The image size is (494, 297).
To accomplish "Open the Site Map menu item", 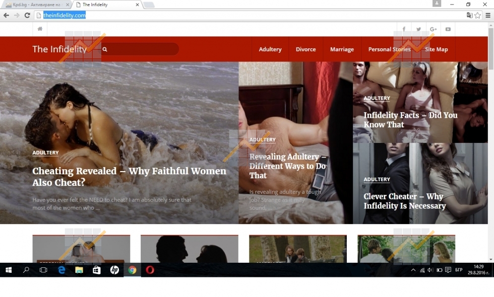I will [x=437, y=49].
